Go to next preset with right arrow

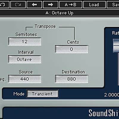tap(51, 4)
